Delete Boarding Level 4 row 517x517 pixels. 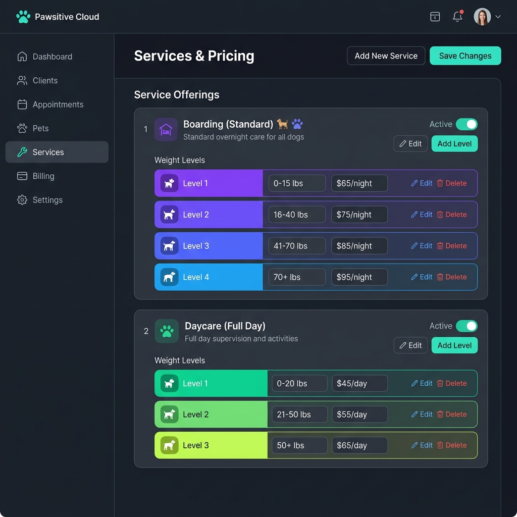point(451,277)
